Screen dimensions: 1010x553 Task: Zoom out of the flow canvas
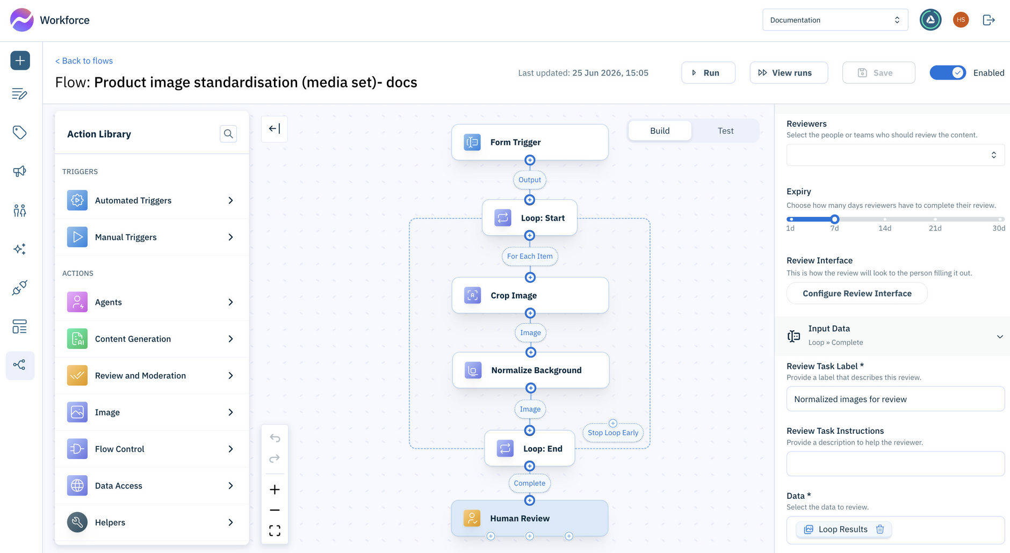[275, 510]
